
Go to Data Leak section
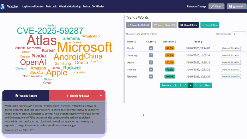pos(51,6)
